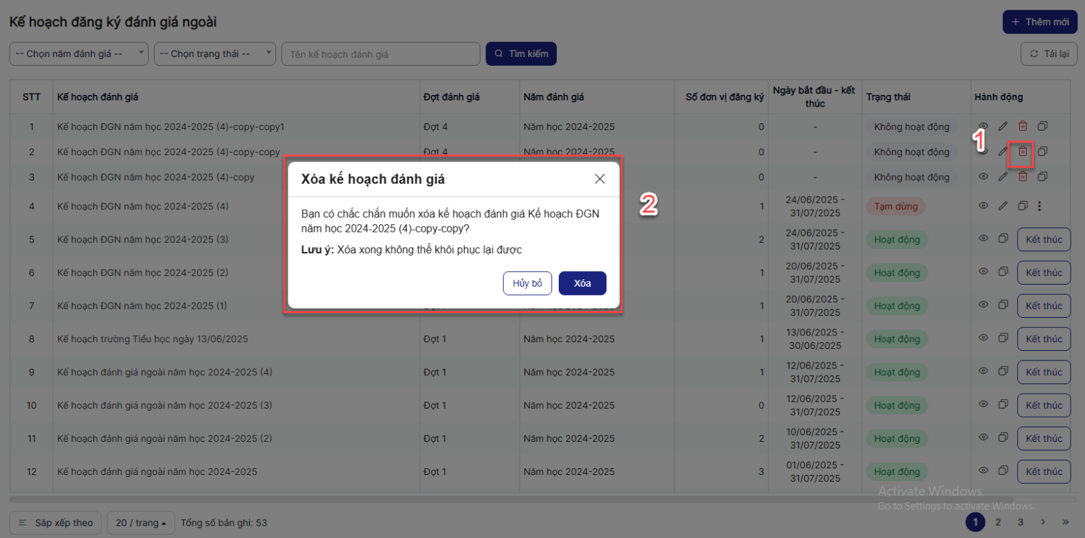The height and width of the screenshot is (538, 1085).
Task: Click the trash icon for row 1
Action: (x=1023, y=126)
